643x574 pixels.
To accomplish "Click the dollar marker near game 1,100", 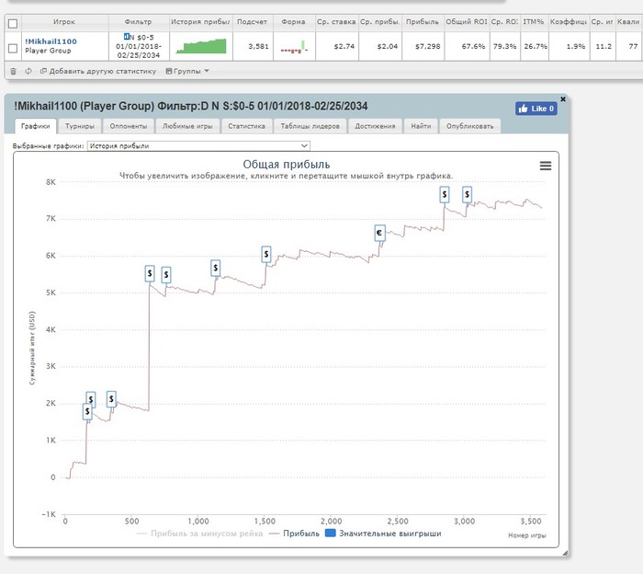I will pos(215,268).
